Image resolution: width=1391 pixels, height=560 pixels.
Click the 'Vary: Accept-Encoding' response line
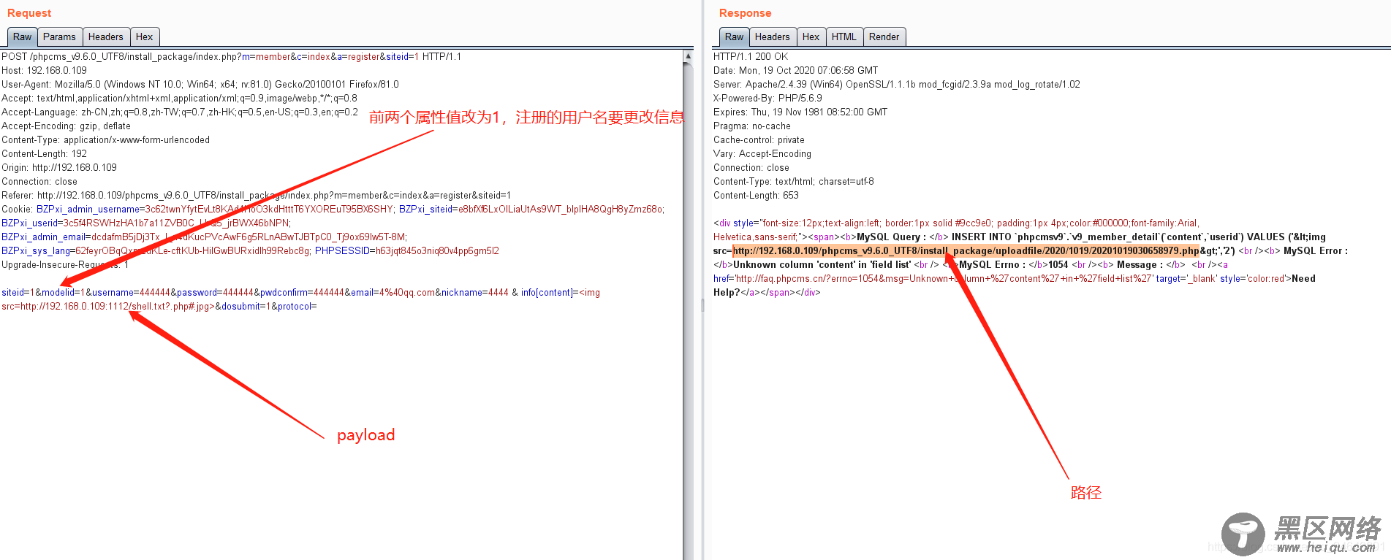762,153
